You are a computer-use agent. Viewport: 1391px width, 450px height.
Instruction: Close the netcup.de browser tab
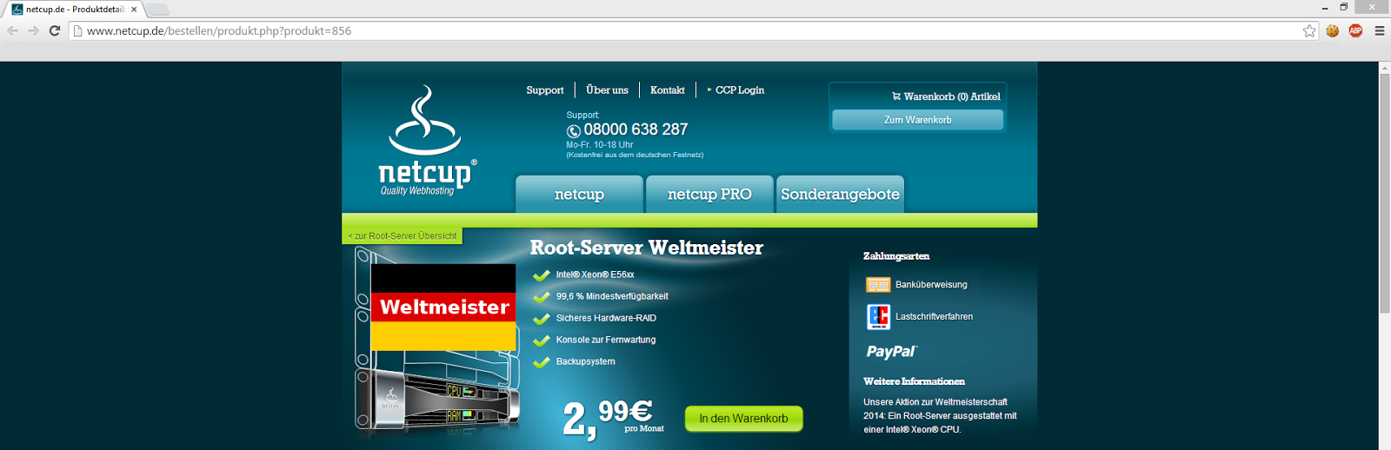click(134, 10)
